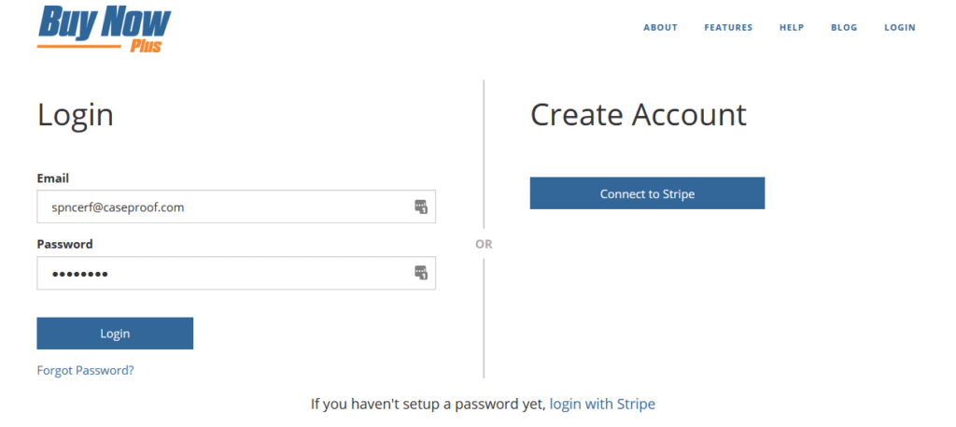This screenshot has width=956, height=427.
Task: Focus the Password input field
Action: 224,274
